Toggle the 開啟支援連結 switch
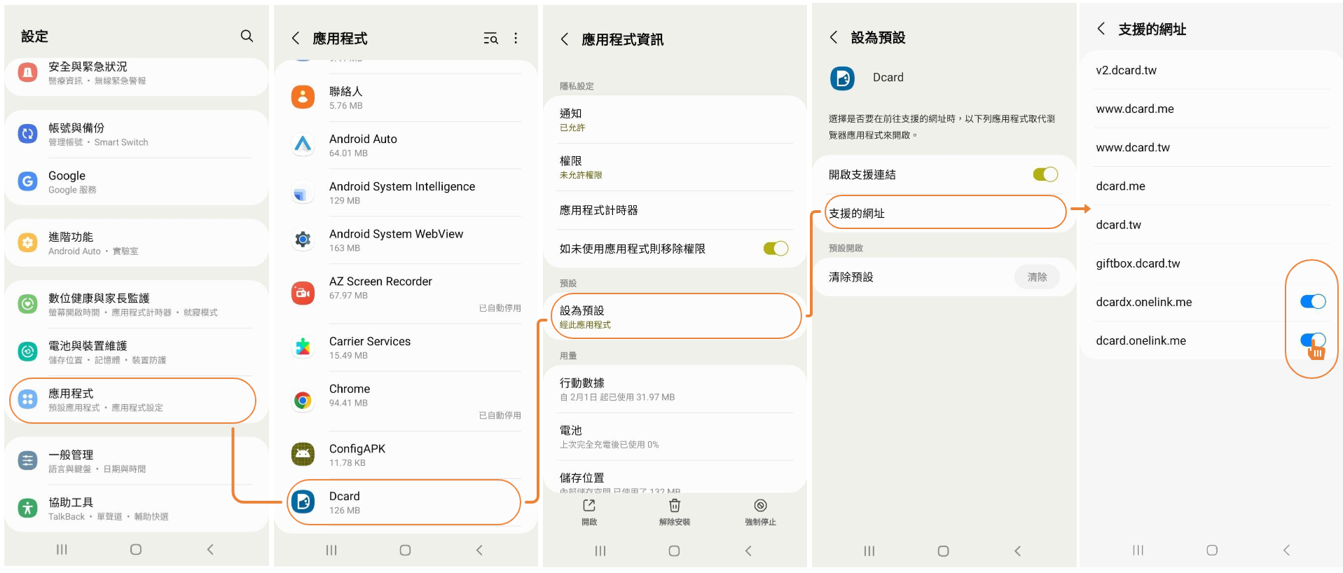Viewport: 1343px width, 573px height. (1045, 174)
